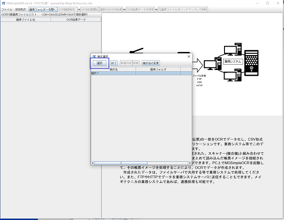This screenshot has height=220, width=284.
Task: Click the right arrow of the dialog scrollbar
Action: click(190, 163)
